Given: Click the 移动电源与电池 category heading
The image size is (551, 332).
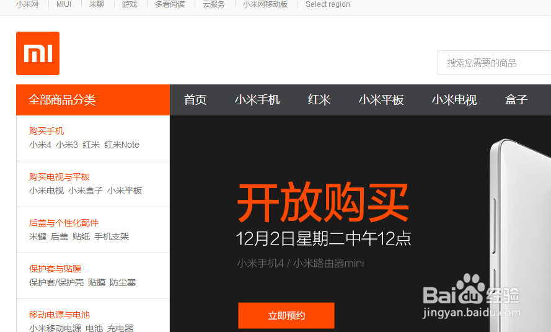Looking at the screenshot, I should [x=60, y=315].
